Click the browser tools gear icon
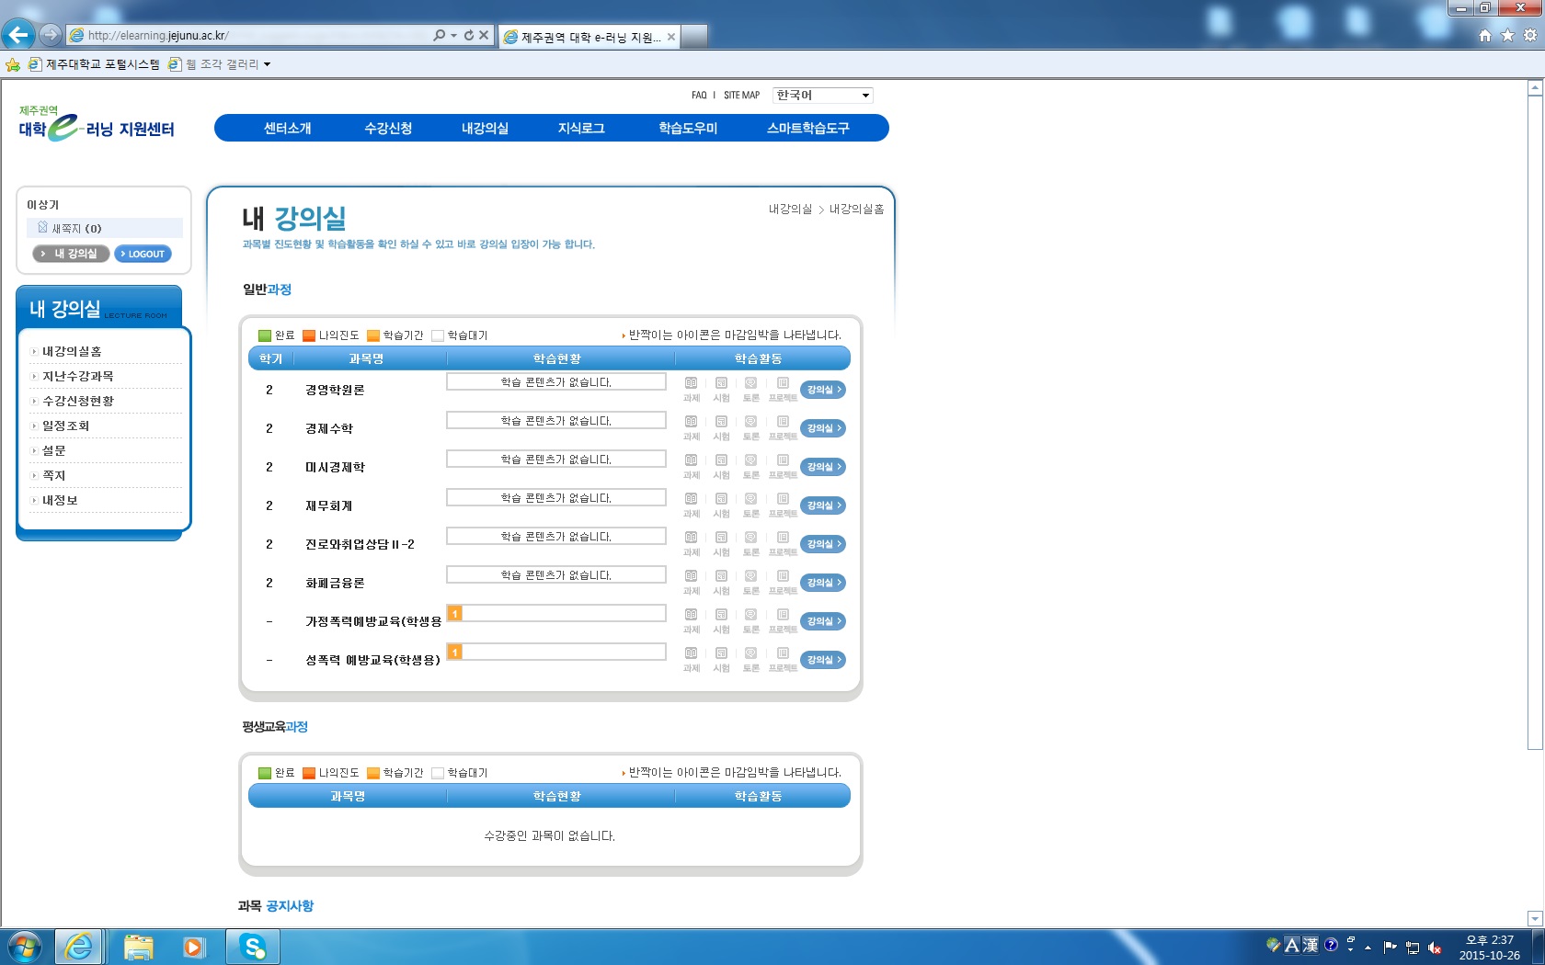This screenshot has height=965, width=1545. (1530, 36)
